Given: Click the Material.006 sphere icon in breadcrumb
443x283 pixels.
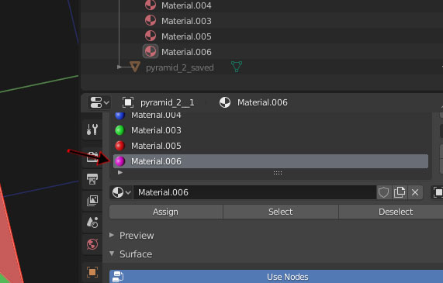Looking at the screenshot, I should point(225,102).
